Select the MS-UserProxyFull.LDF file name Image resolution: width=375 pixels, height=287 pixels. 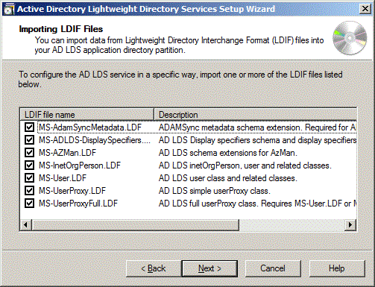78,204
